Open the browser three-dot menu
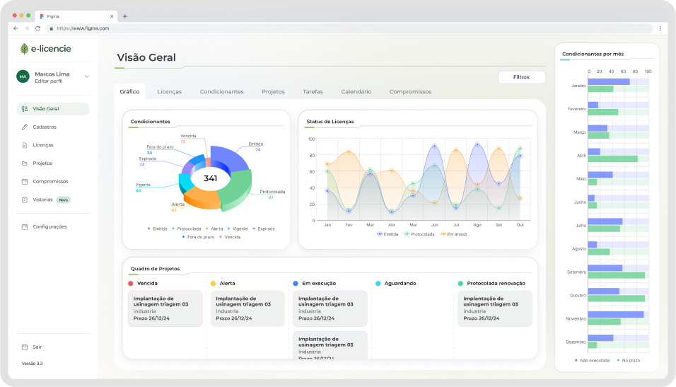This screenshot has height=387, width=676. pyautogui.click(x=660, y=28)
